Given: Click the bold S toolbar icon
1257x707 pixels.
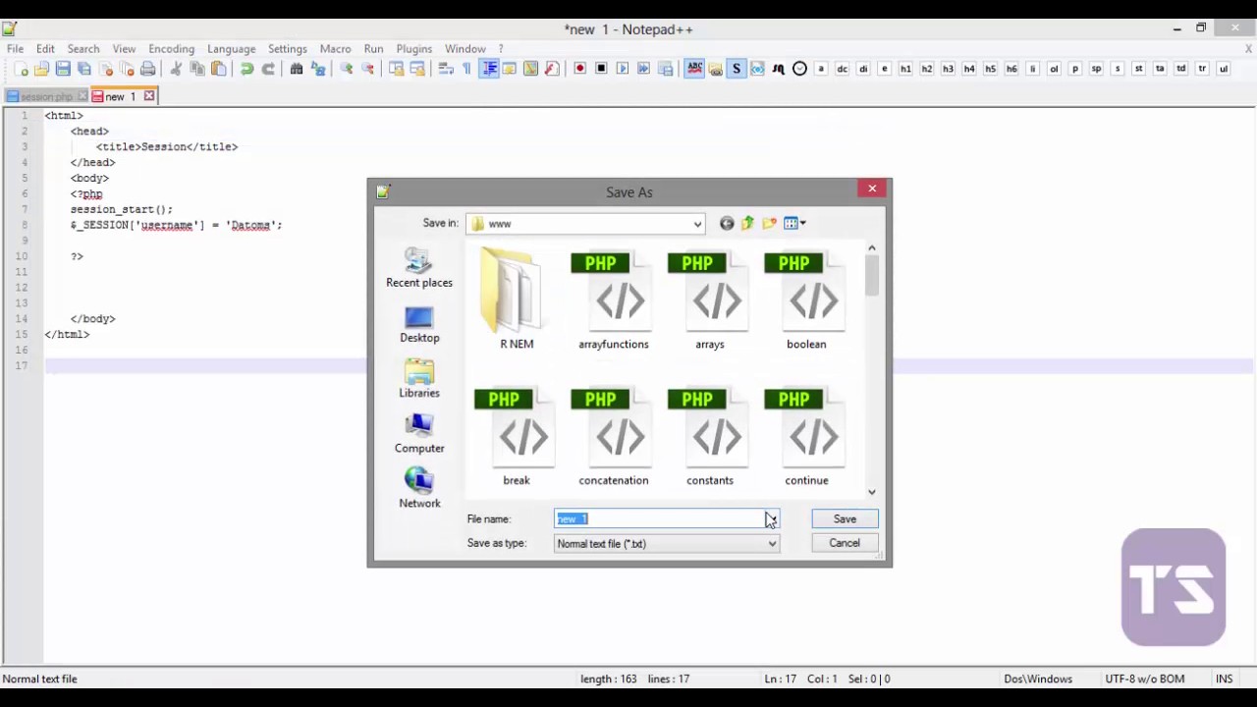Looking at the screenshot, I should coord(736,69).
